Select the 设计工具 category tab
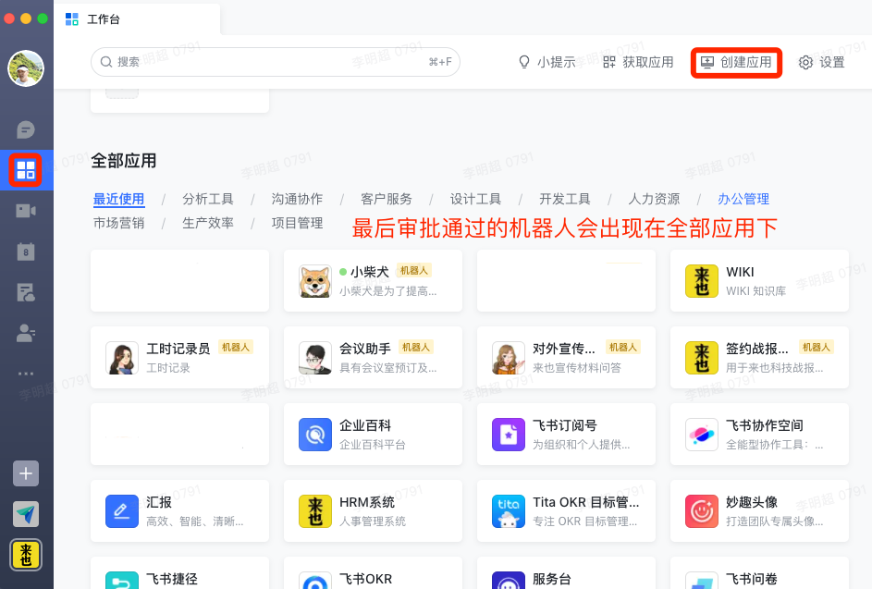Viewport: 872px width, 589px height. click(x=475, y=199)
